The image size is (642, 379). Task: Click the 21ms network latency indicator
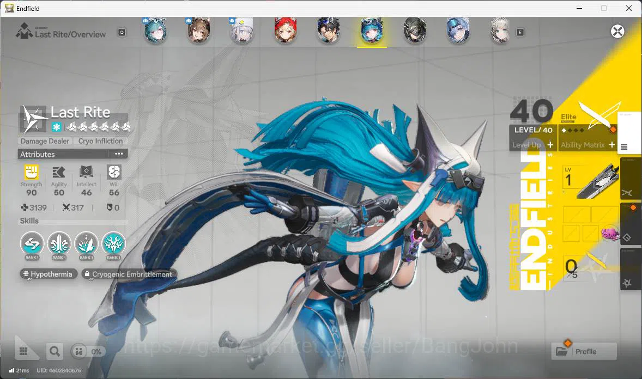pyautogui.click(x=19, y=370)
